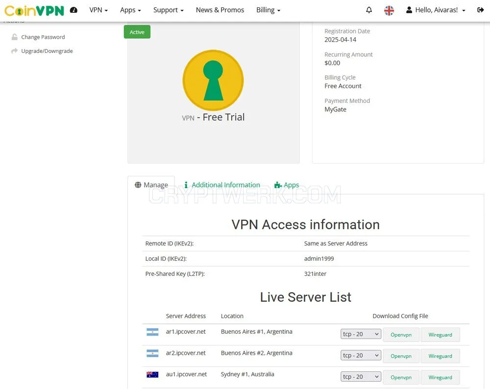Click the Upgrade/Downgrade arrow icon
The image size is (490, 389).
coord(14,51)
